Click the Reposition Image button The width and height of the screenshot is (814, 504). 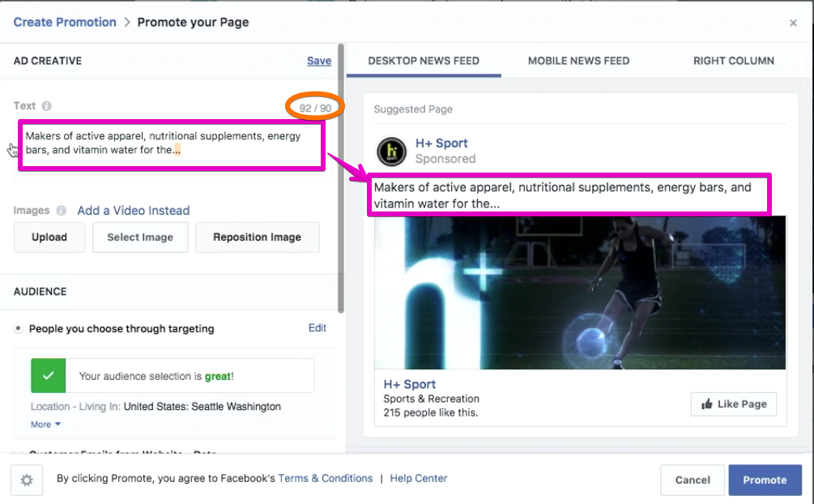(x=257, y=237)
